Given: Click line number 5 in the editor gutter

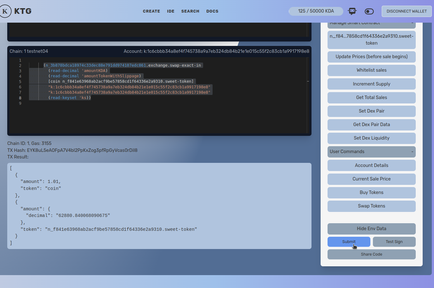Looking at the screenshot, I should [x=20, y=81].
